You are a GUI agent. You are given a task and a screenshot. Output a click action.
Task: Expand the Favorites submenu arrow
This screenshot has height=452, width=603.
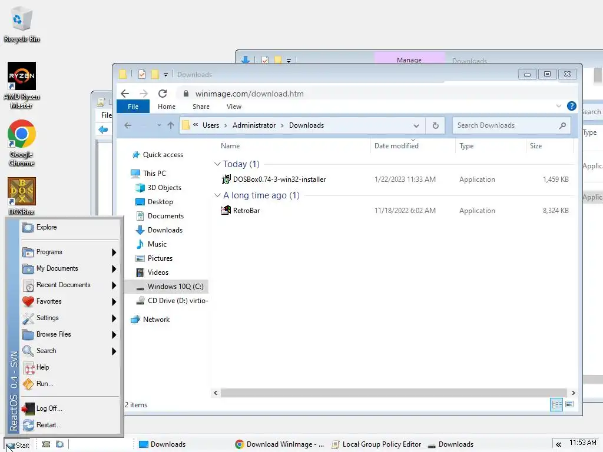114,302
